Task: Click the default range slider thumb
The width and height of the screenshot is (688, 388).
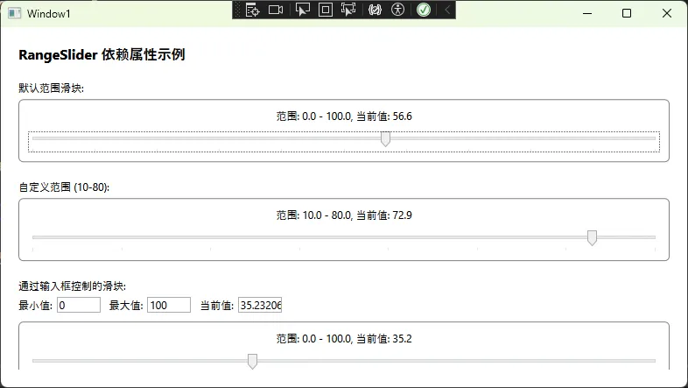Action: pyautogui.click(x=385, y=139)
